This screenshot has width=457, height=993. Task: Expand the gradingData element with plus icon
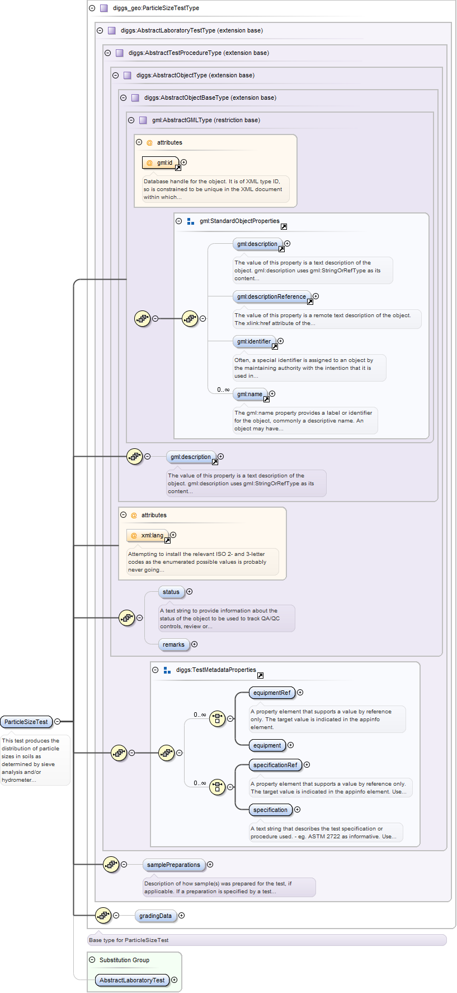(x=181, y=915)
